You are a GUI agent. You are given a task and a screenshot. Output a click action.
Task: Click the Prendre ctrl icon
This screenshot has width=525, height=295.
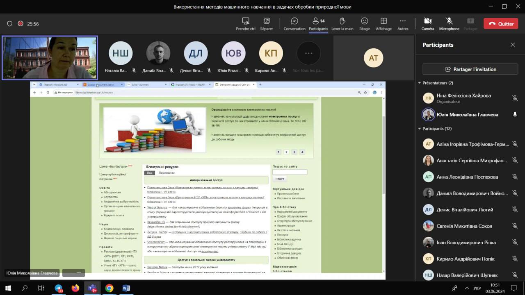[x=246, y=21]
